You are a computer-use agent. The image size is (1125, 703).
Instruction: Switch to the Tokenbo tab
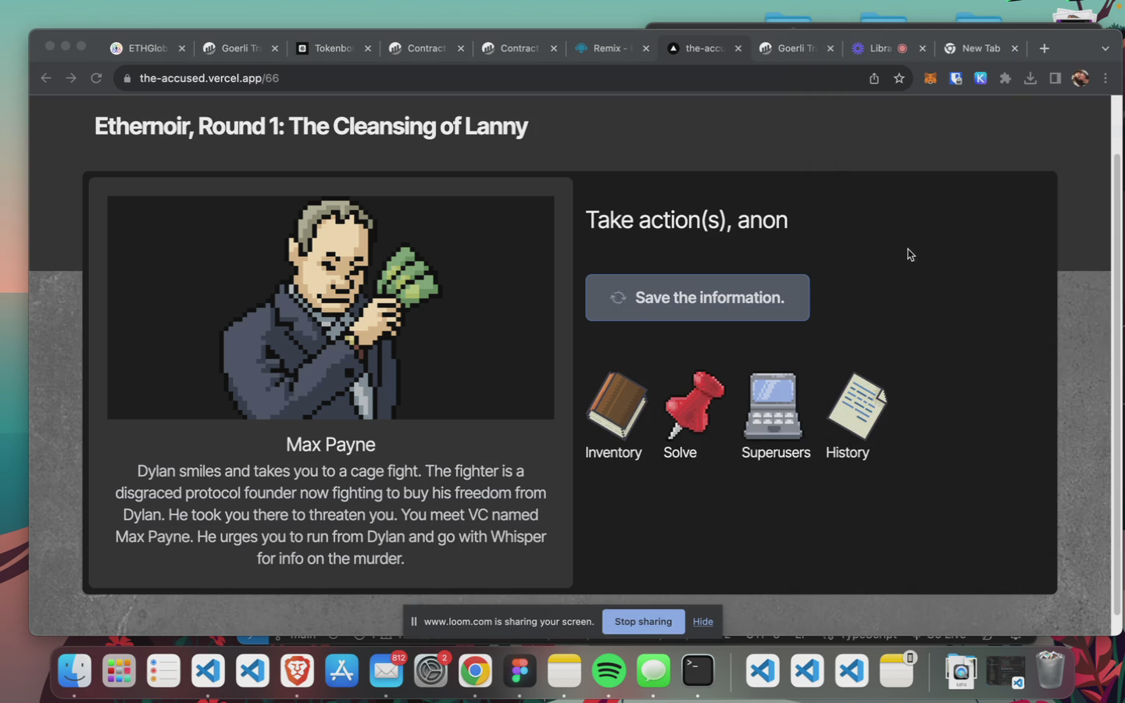click(334, 48)
